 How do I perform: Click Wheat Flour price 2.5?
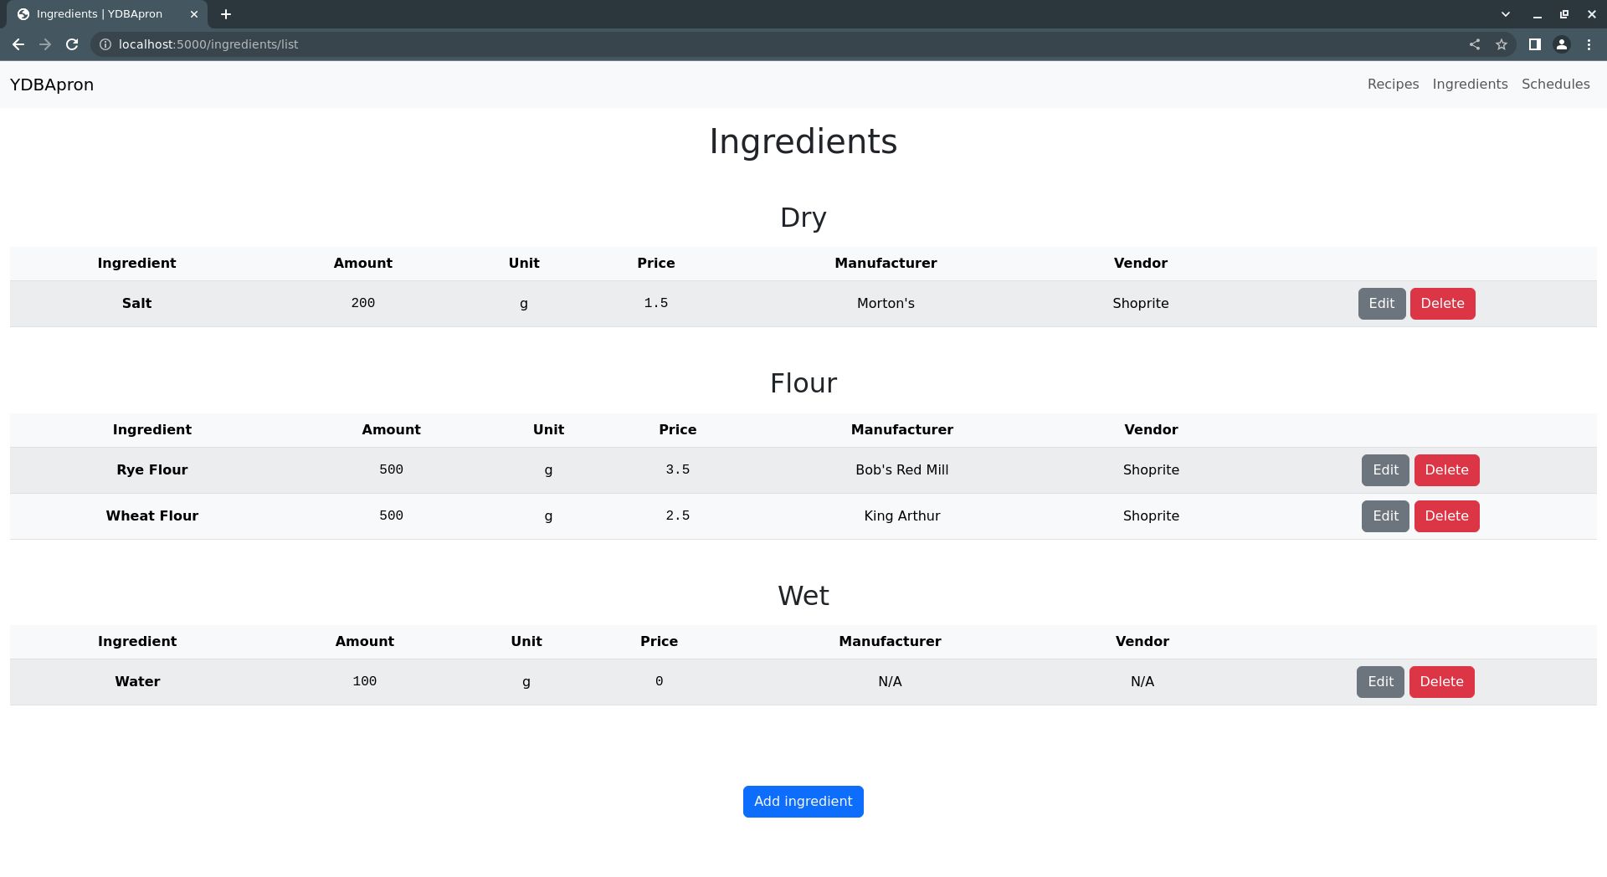point(677,515)
